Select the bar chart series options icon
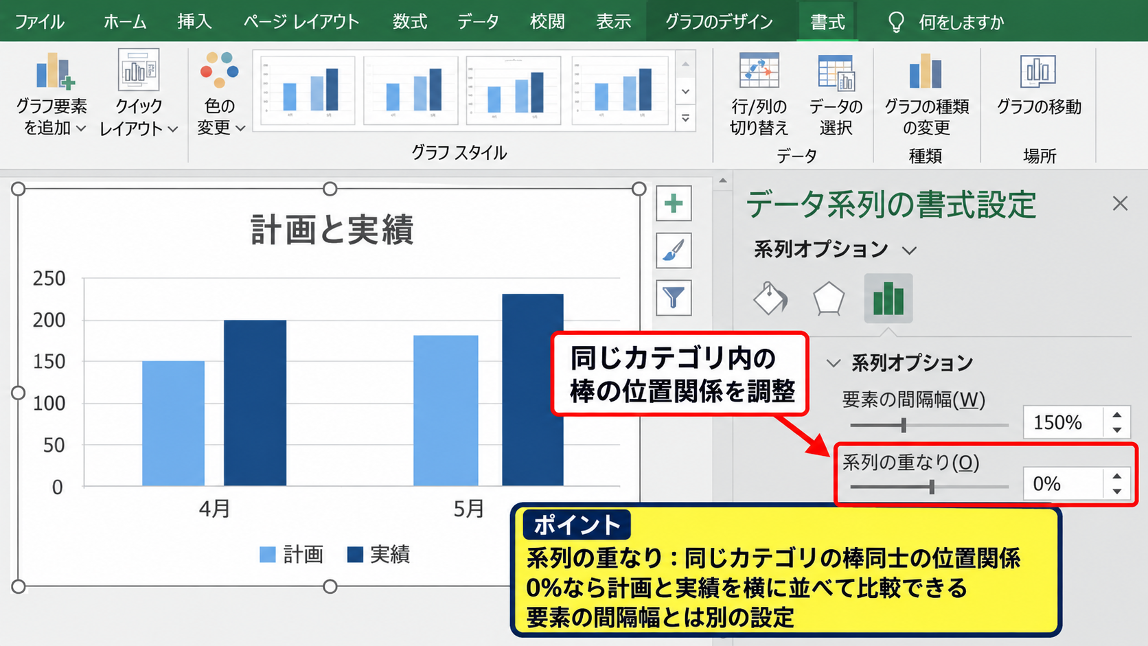The width and height of the screenshot is (1148, 646). (x=888, y=299)
